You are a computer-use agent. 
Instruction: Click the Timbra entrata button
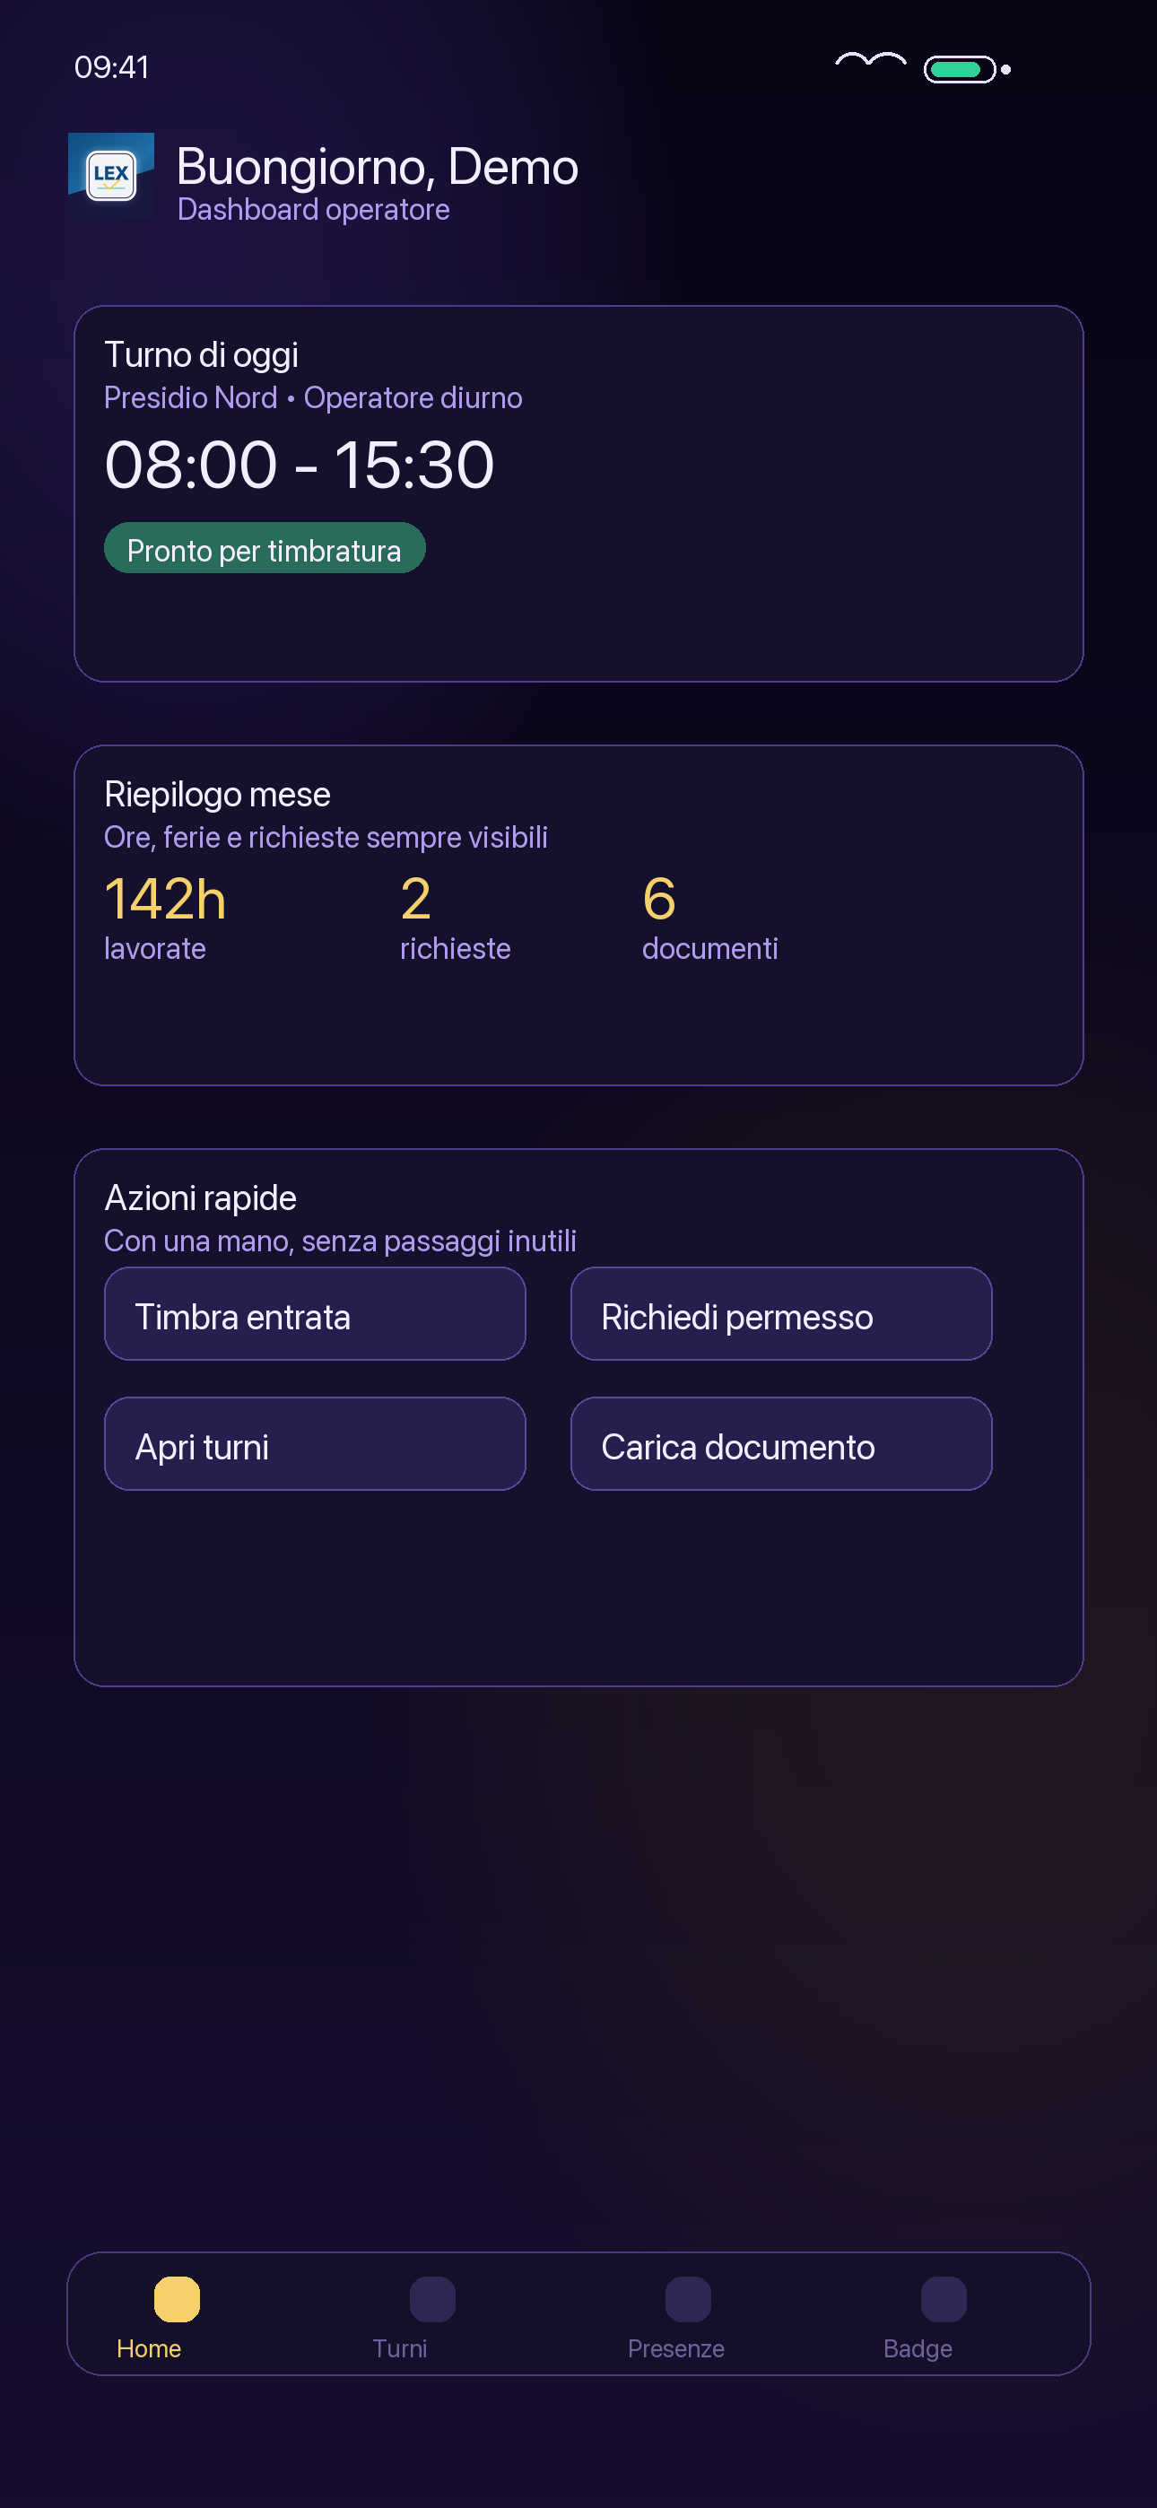click(x=315, y=1313)
